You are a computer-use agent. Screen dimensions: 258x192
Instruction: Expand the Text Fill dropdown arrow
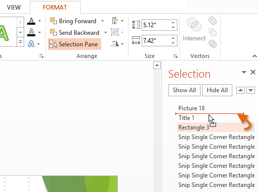click(39, 21)
